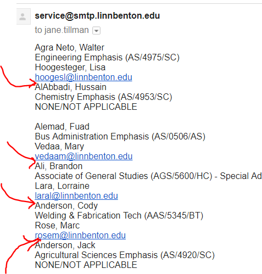Expand recipient details arrow beside jane.tillman
This screenshot has height=274, width=262.
[x=96, y=31]
